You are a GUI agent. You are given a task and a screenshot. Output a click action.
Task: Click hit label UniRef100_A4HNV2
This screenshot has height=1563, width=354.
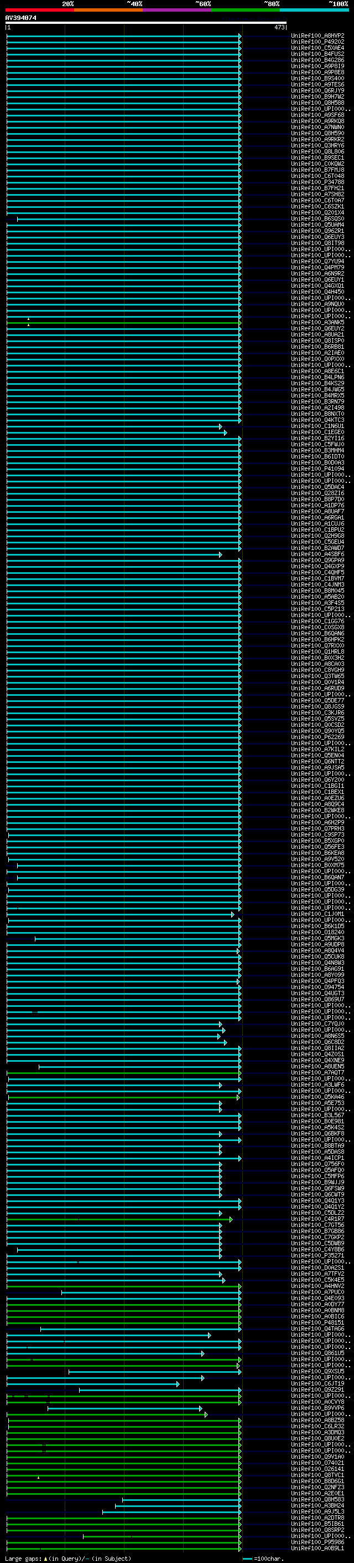(x=317, y=1286)
